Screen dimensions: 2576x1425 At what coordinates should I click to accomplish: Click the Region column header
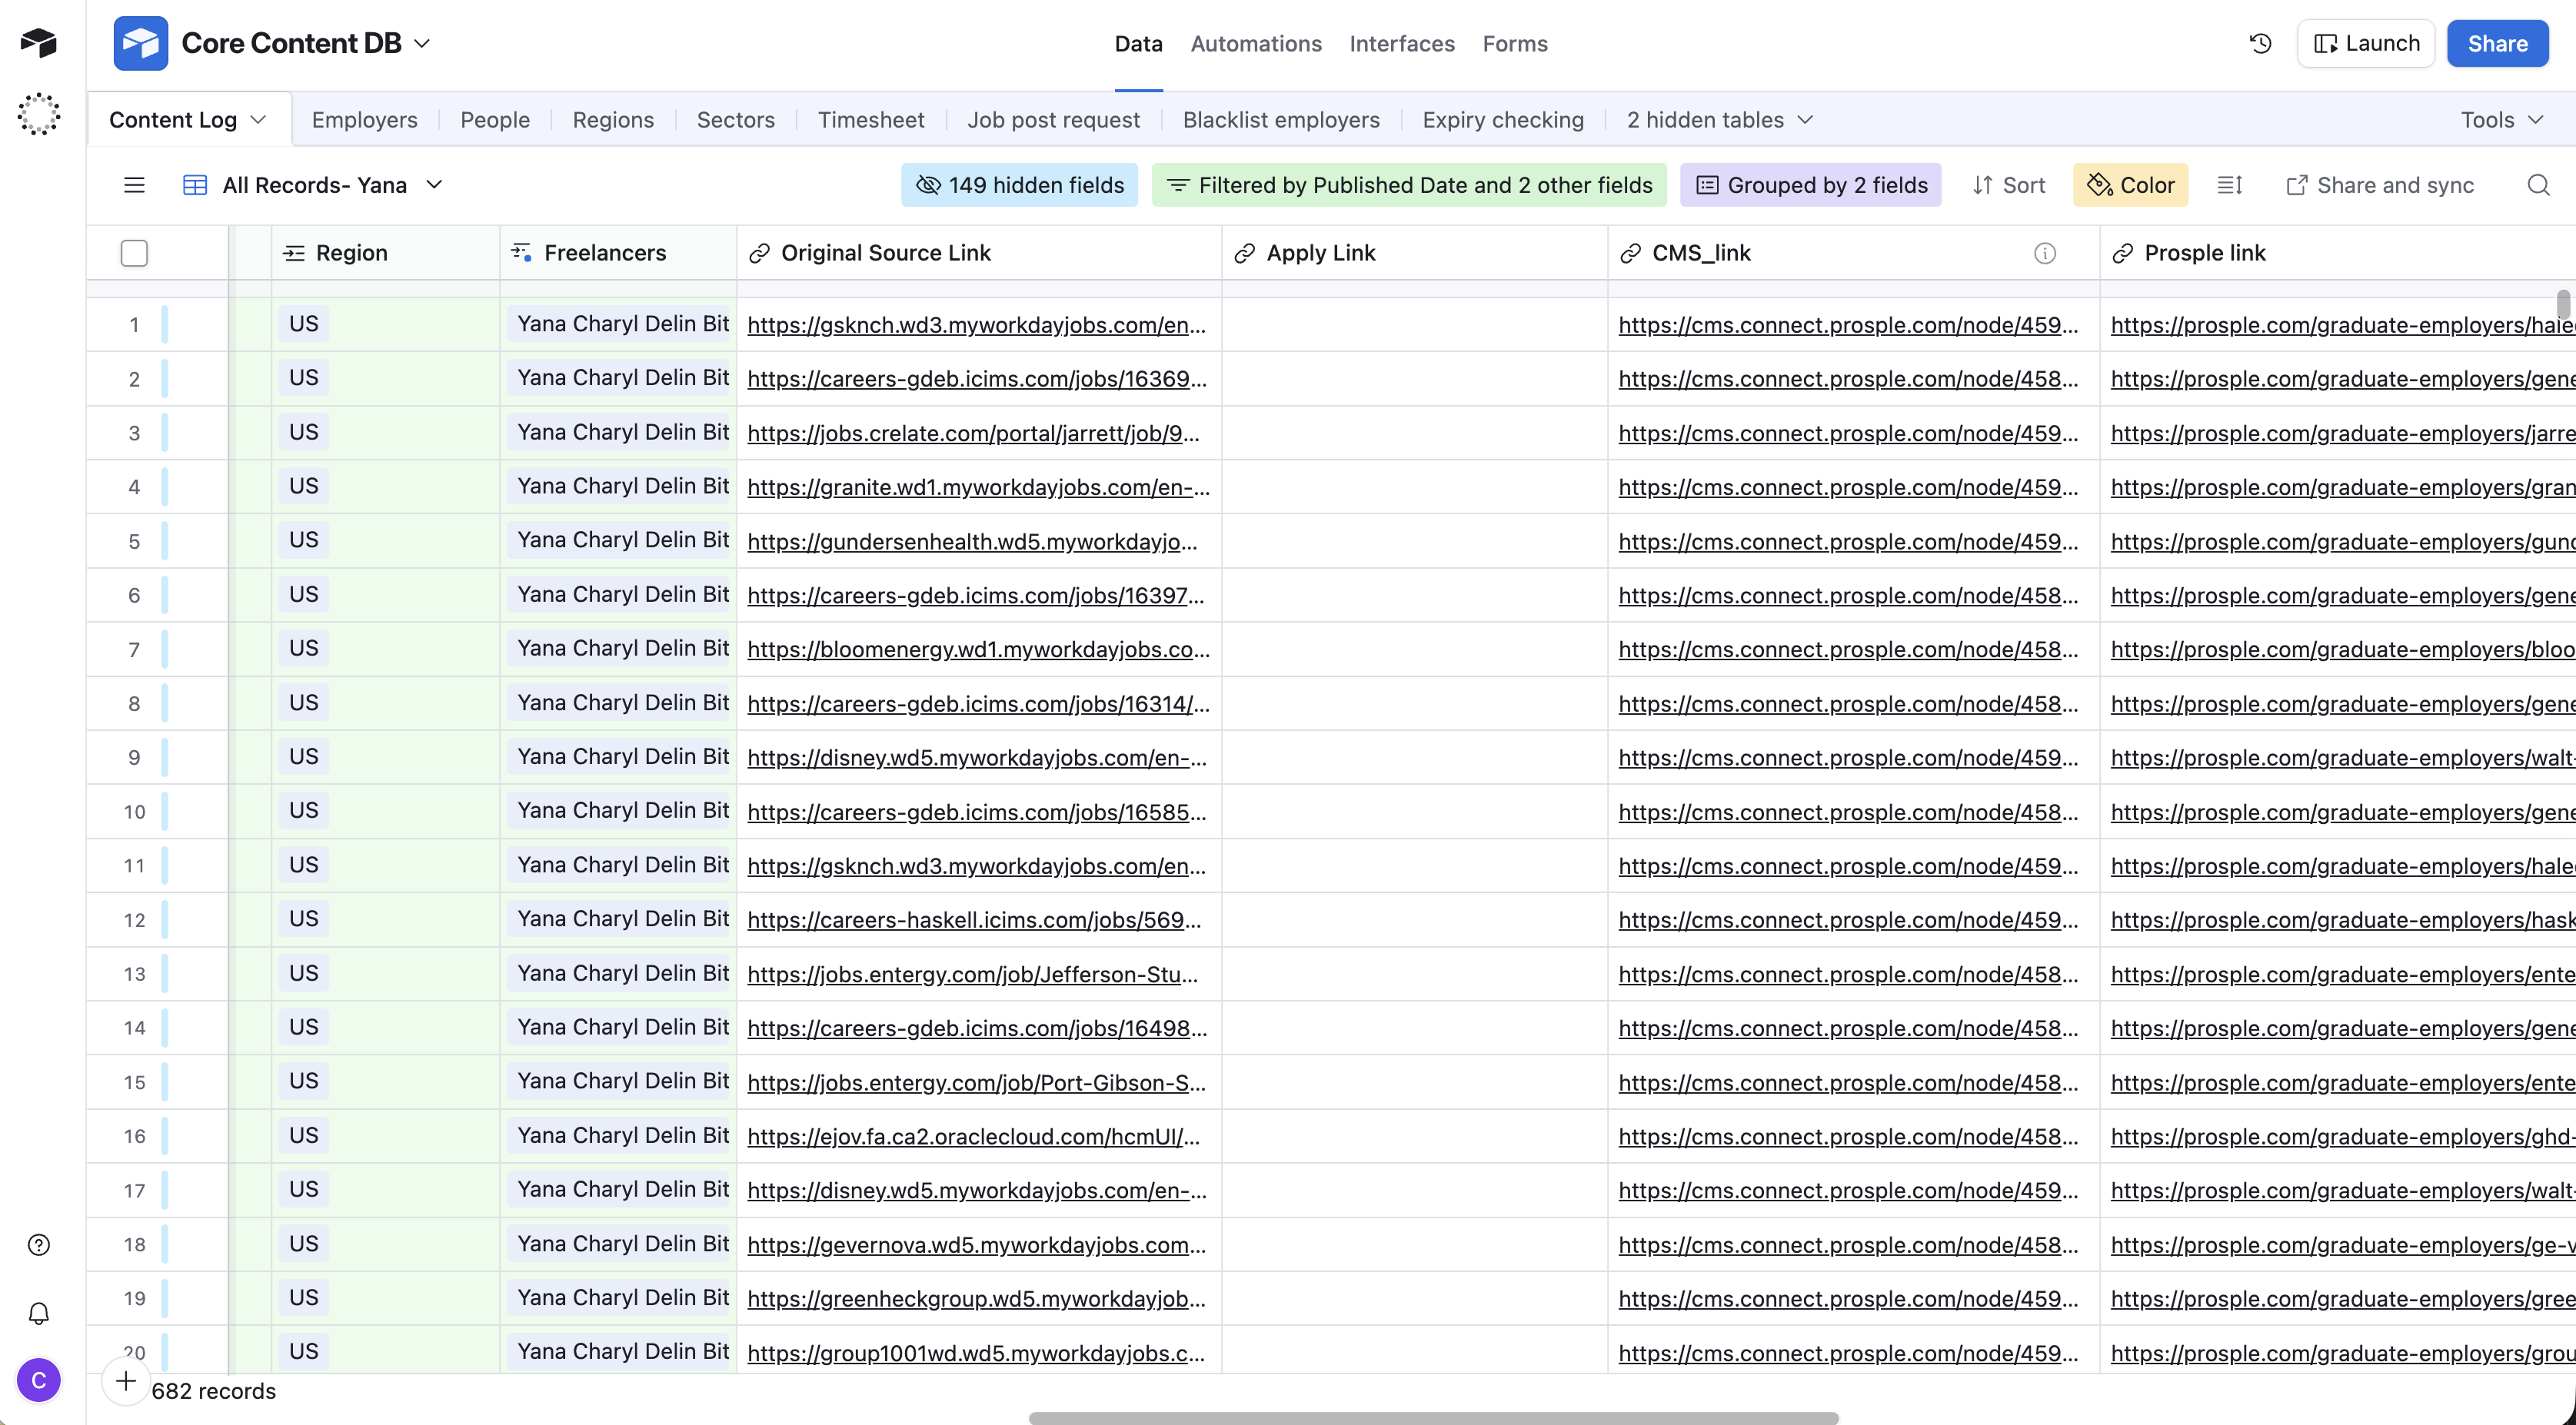[385, 254]
